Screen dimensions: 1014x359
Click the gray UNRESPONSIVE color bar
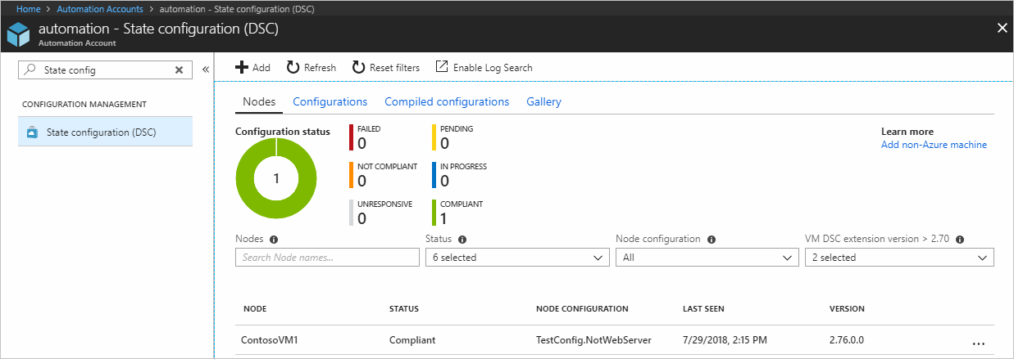352,213
